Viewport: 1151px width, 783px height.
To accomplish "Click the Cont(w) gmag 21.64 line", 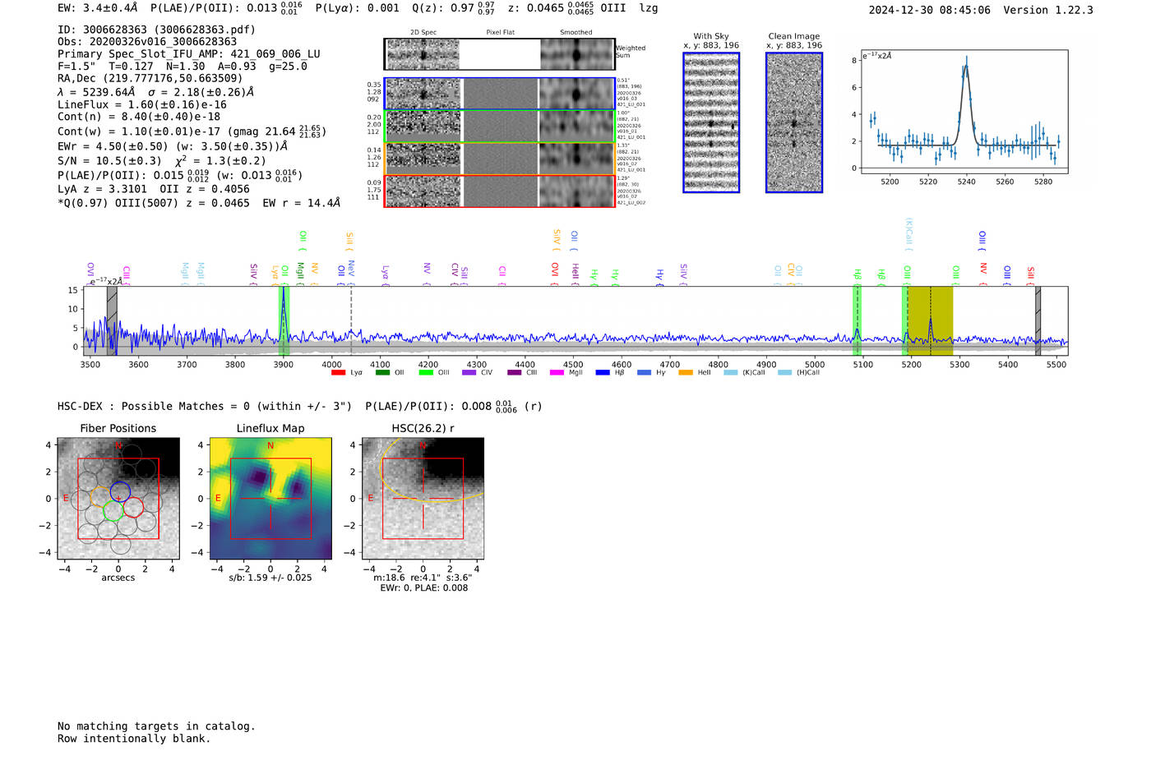I will (x=192, y=131).
